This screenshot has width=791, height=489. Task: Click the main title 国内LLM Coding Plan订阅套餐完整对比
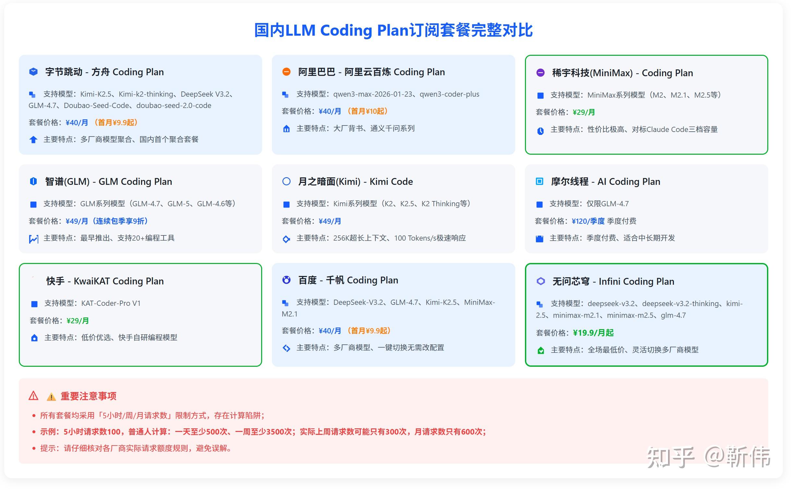pos(393,30)
